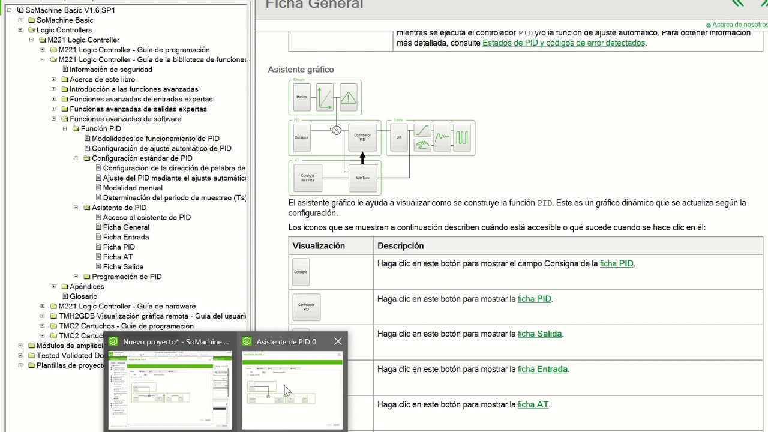This screenshot has height=432, width=768.
Task: Expand M221 Guía de hardware node
Action: coord(43,306)
